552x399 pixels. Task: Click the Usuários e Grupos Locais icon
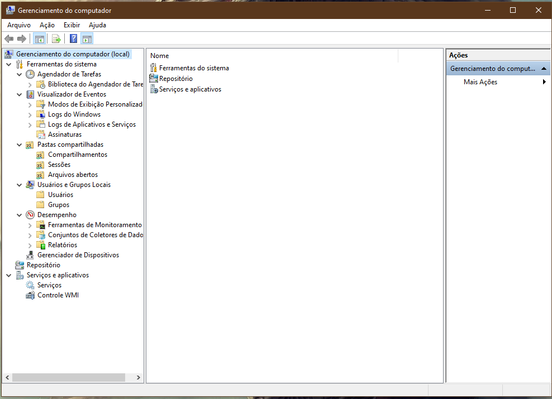[x=30, y=185]
